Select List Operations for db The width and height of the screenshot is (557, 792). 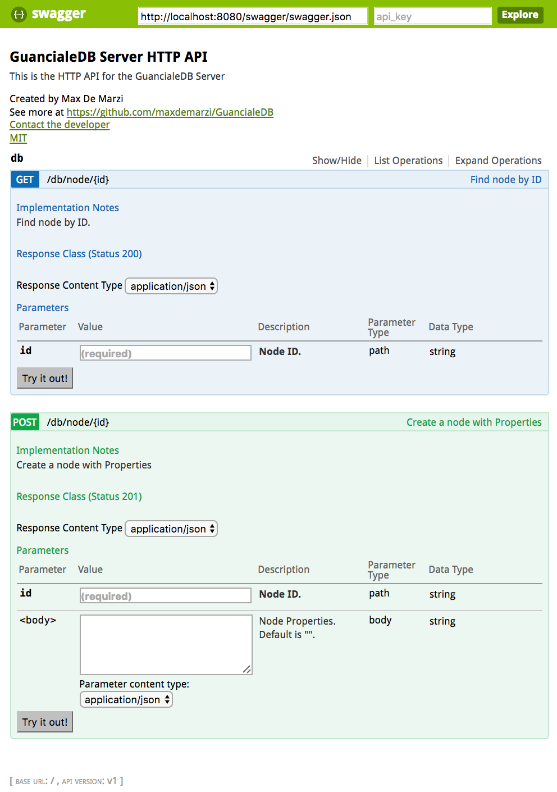(408, 161)
